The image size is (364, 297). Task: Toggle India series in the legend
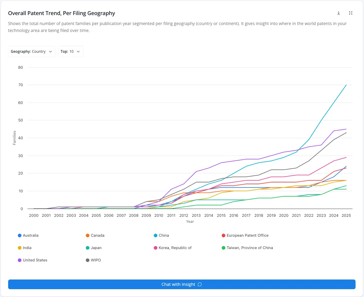point(25,248)
